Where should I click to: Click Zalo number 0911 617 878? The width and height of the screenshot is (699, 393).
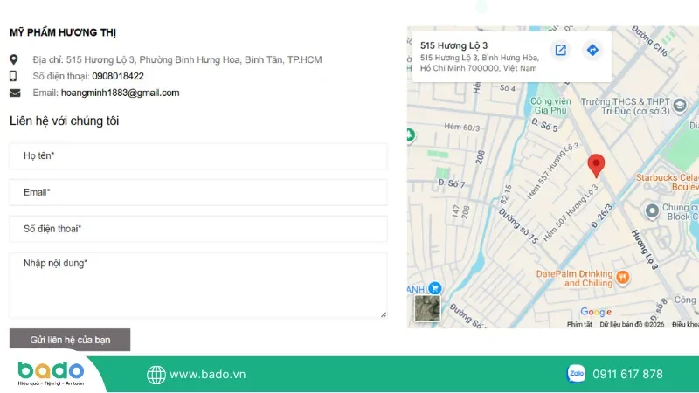point(627,375)
